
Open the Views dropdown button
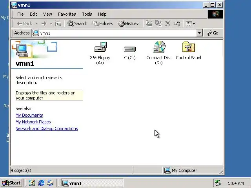pos(190,23)
